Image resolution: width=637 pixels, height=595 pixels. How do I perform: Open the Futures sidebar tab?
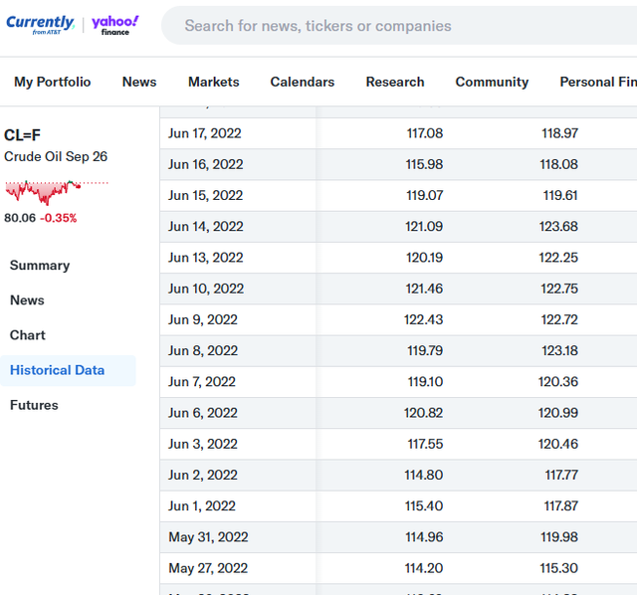coord(34,405)
